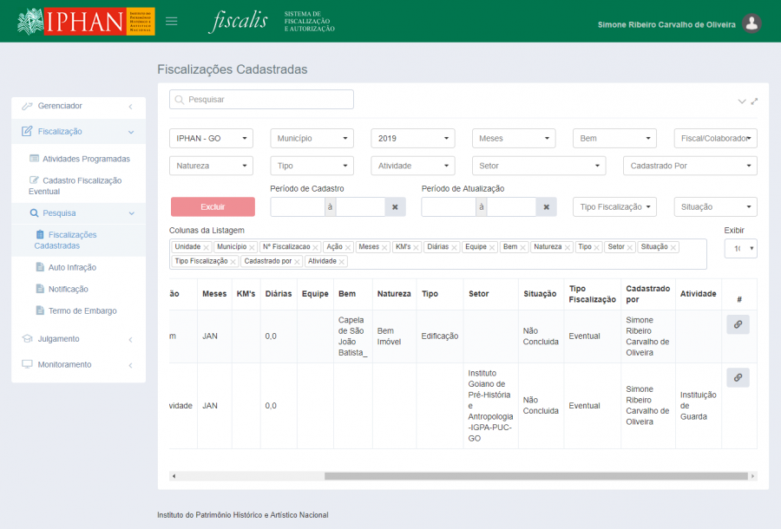Open the 2019 year dropdown

click(412, 139)
